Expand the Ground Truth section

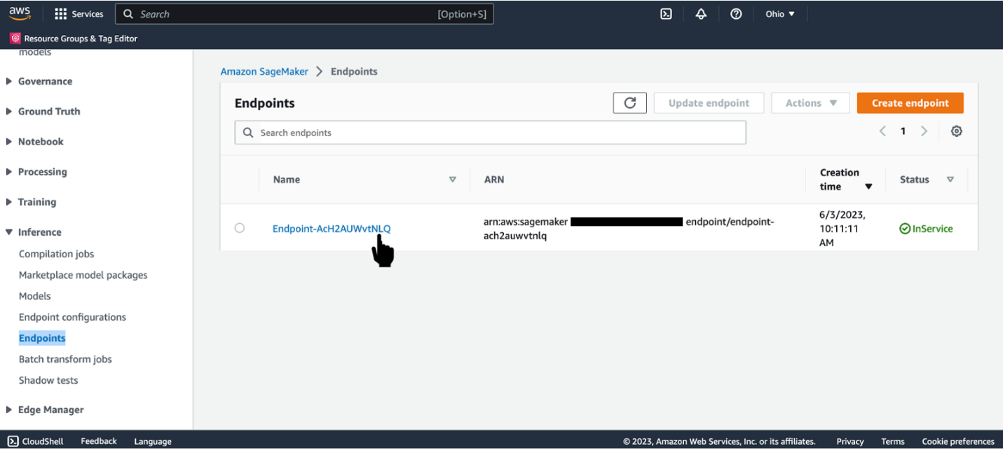(9, 112)
